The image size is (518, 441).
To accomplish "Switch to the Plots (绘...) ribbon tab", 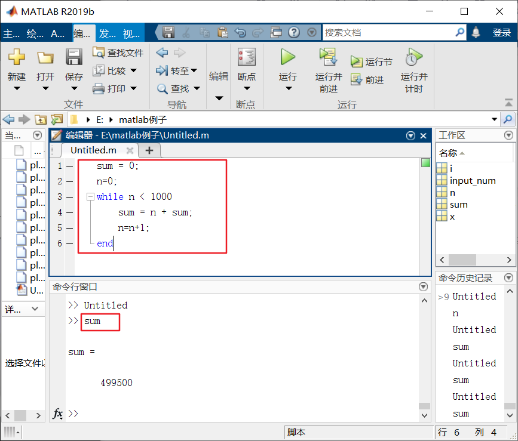I will (x=35, y=33).
